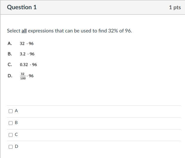The height and width of the screenshot is (158, 185).
Task: Click the bold "B." option letter
Action: 10,54
